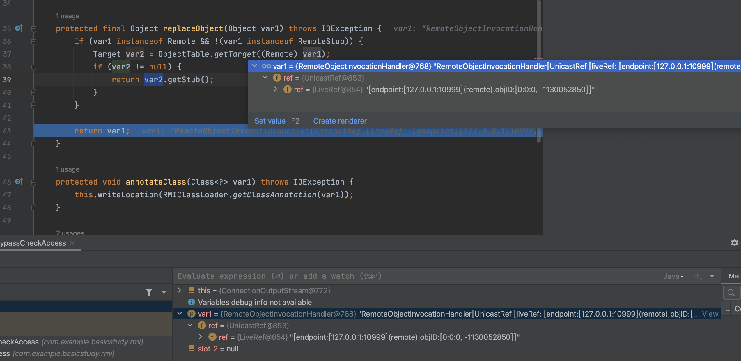Expand LiveRef@854 ref node in popup
741x361 pixels.
(x=276, y=89)
